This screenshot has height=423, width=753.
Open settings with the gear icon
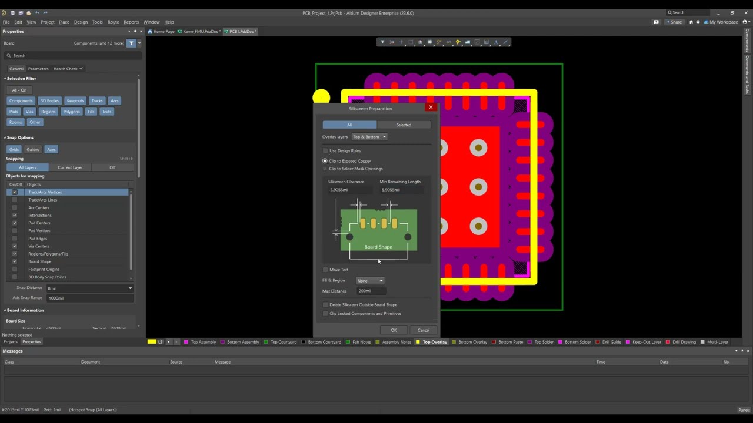coord(698,22)
